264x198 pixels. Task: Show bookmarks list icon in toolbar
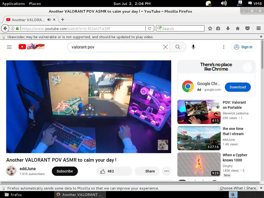tap(218, 28)
